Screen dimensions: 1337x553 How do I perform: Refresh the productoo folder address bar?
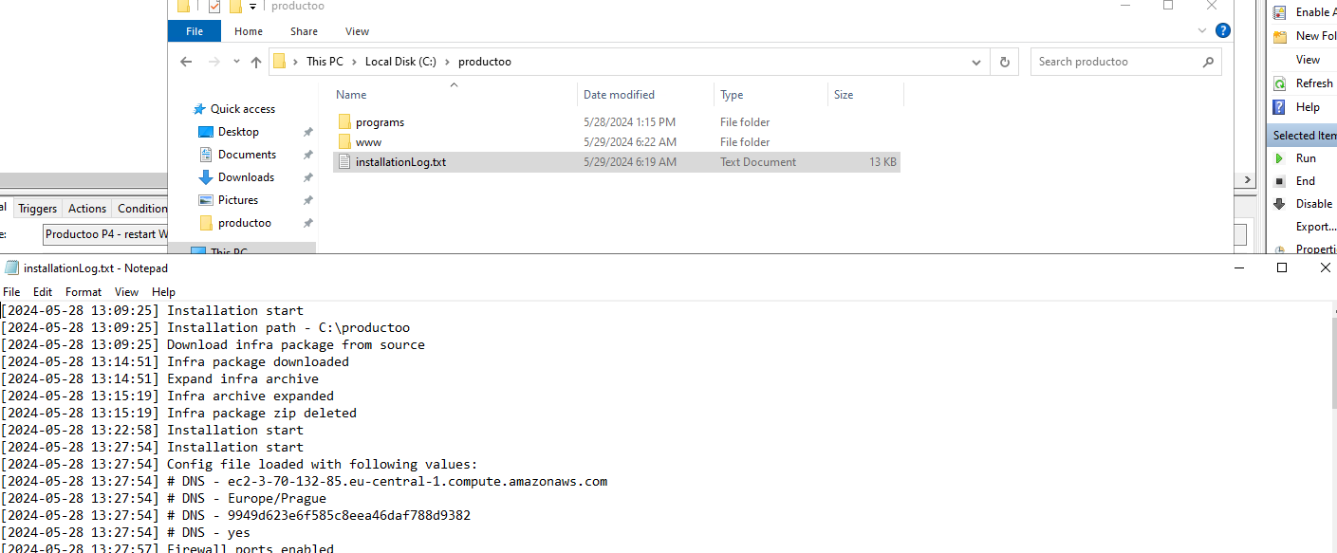pyautogui.click(x=1004, y=62)
